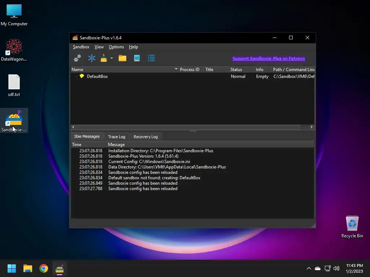370x277 pixels.
Task: Select the Data Directory log line
Action: point(193,167)
